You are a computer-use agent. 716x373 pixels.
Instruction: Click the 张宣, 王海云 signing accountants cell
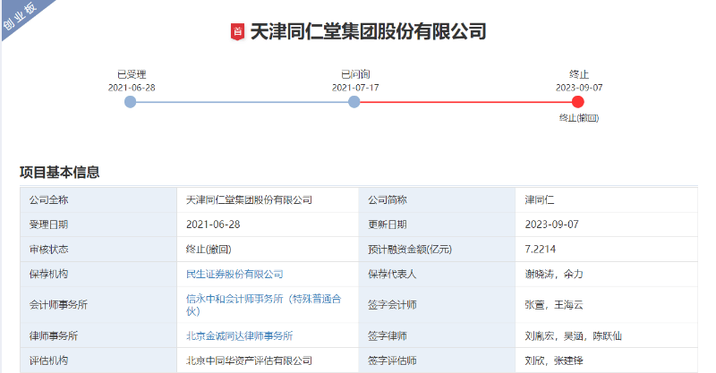point(553,304)
